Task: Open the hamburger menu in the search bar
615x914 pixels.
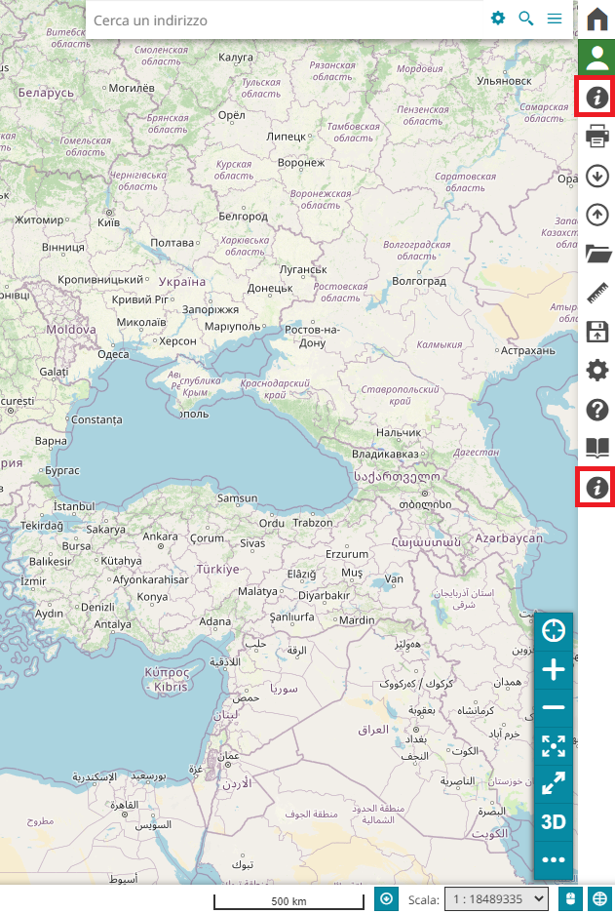Action: tap(555, 19)
